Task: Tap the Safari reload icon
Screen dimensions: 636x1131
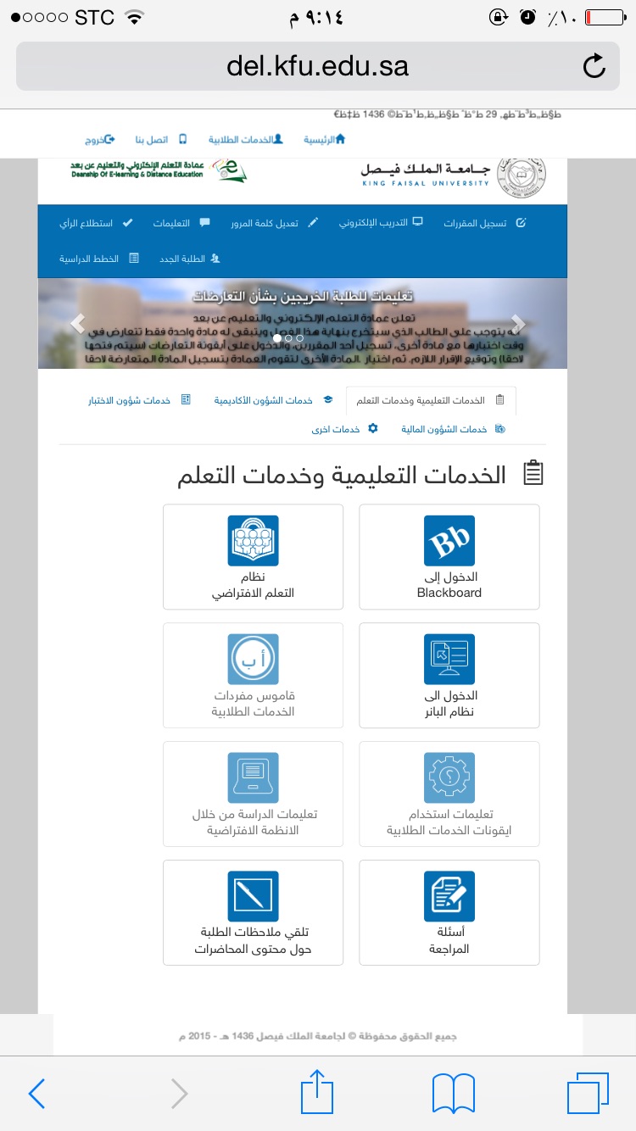Action: point(595,65)
